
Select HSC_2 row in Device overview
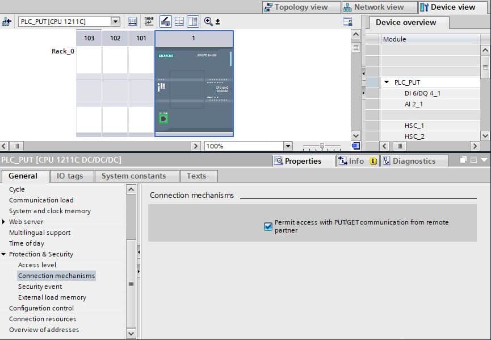tap(414, 136)
